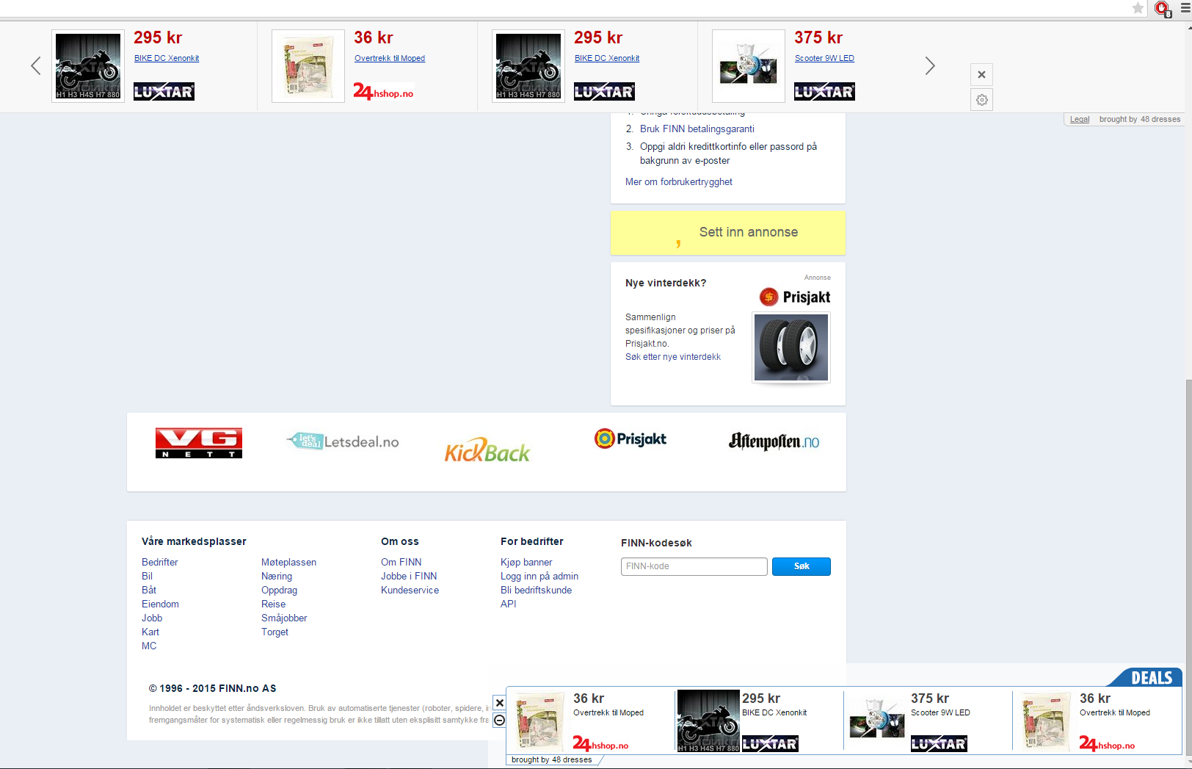Open the KickBack partner logo
Image resolution: width=1192 pixels, height=769 pixels.
point(487,450)
